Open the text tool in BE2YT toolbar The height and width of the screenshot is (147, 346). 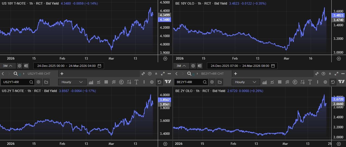pyautogui.click(x=310, y=82)
